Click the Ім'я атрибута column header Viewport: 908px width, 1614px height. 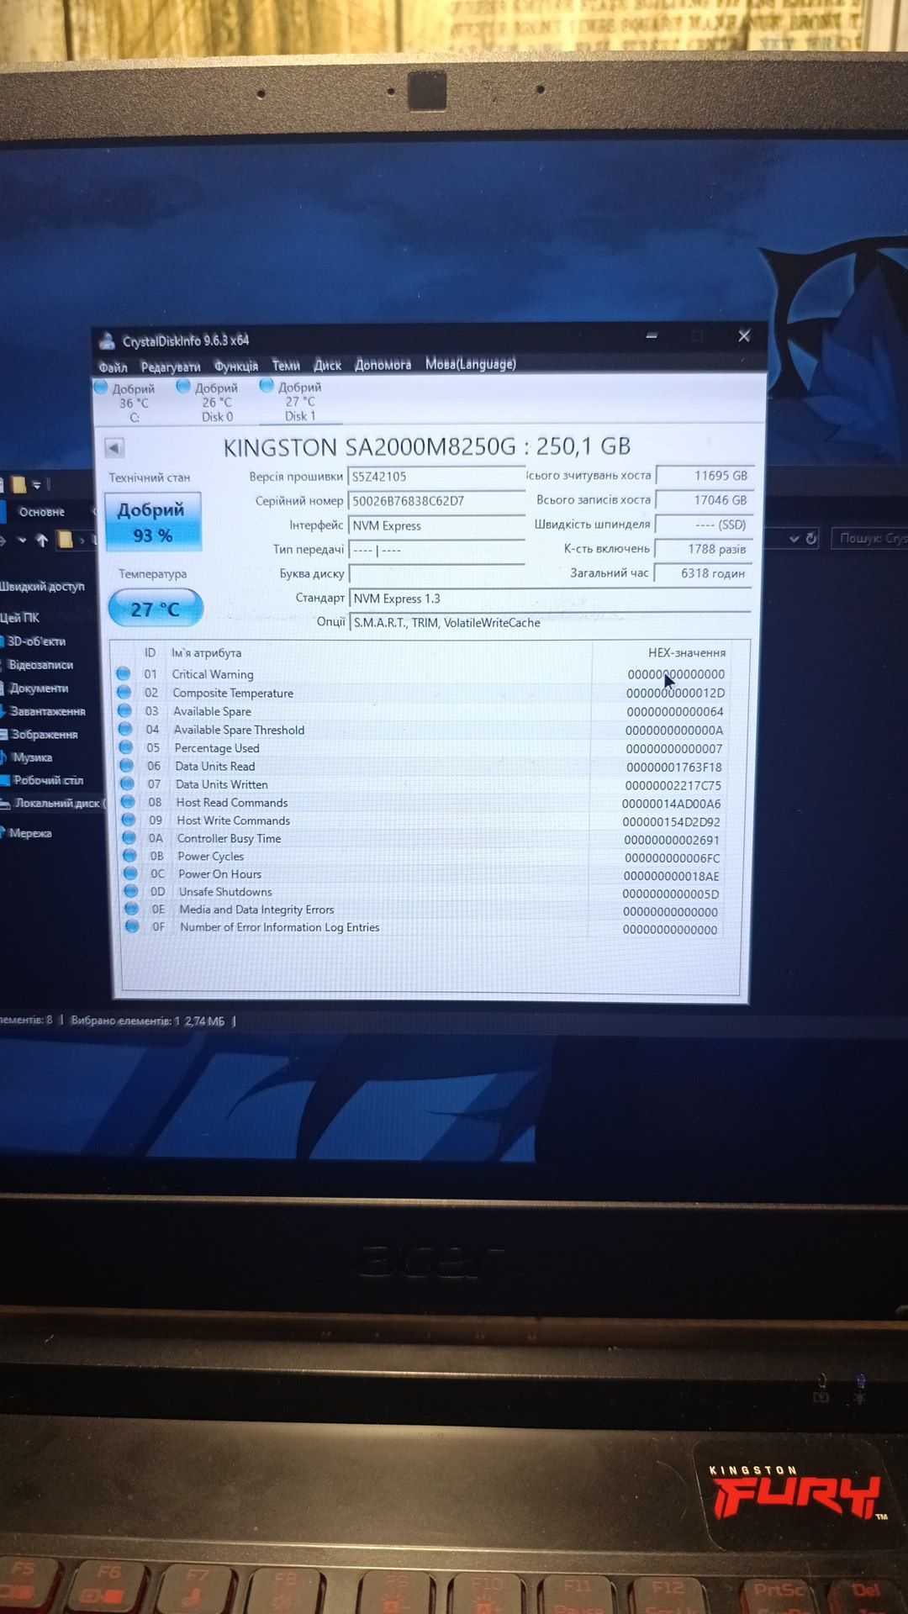tap(206, 652)
